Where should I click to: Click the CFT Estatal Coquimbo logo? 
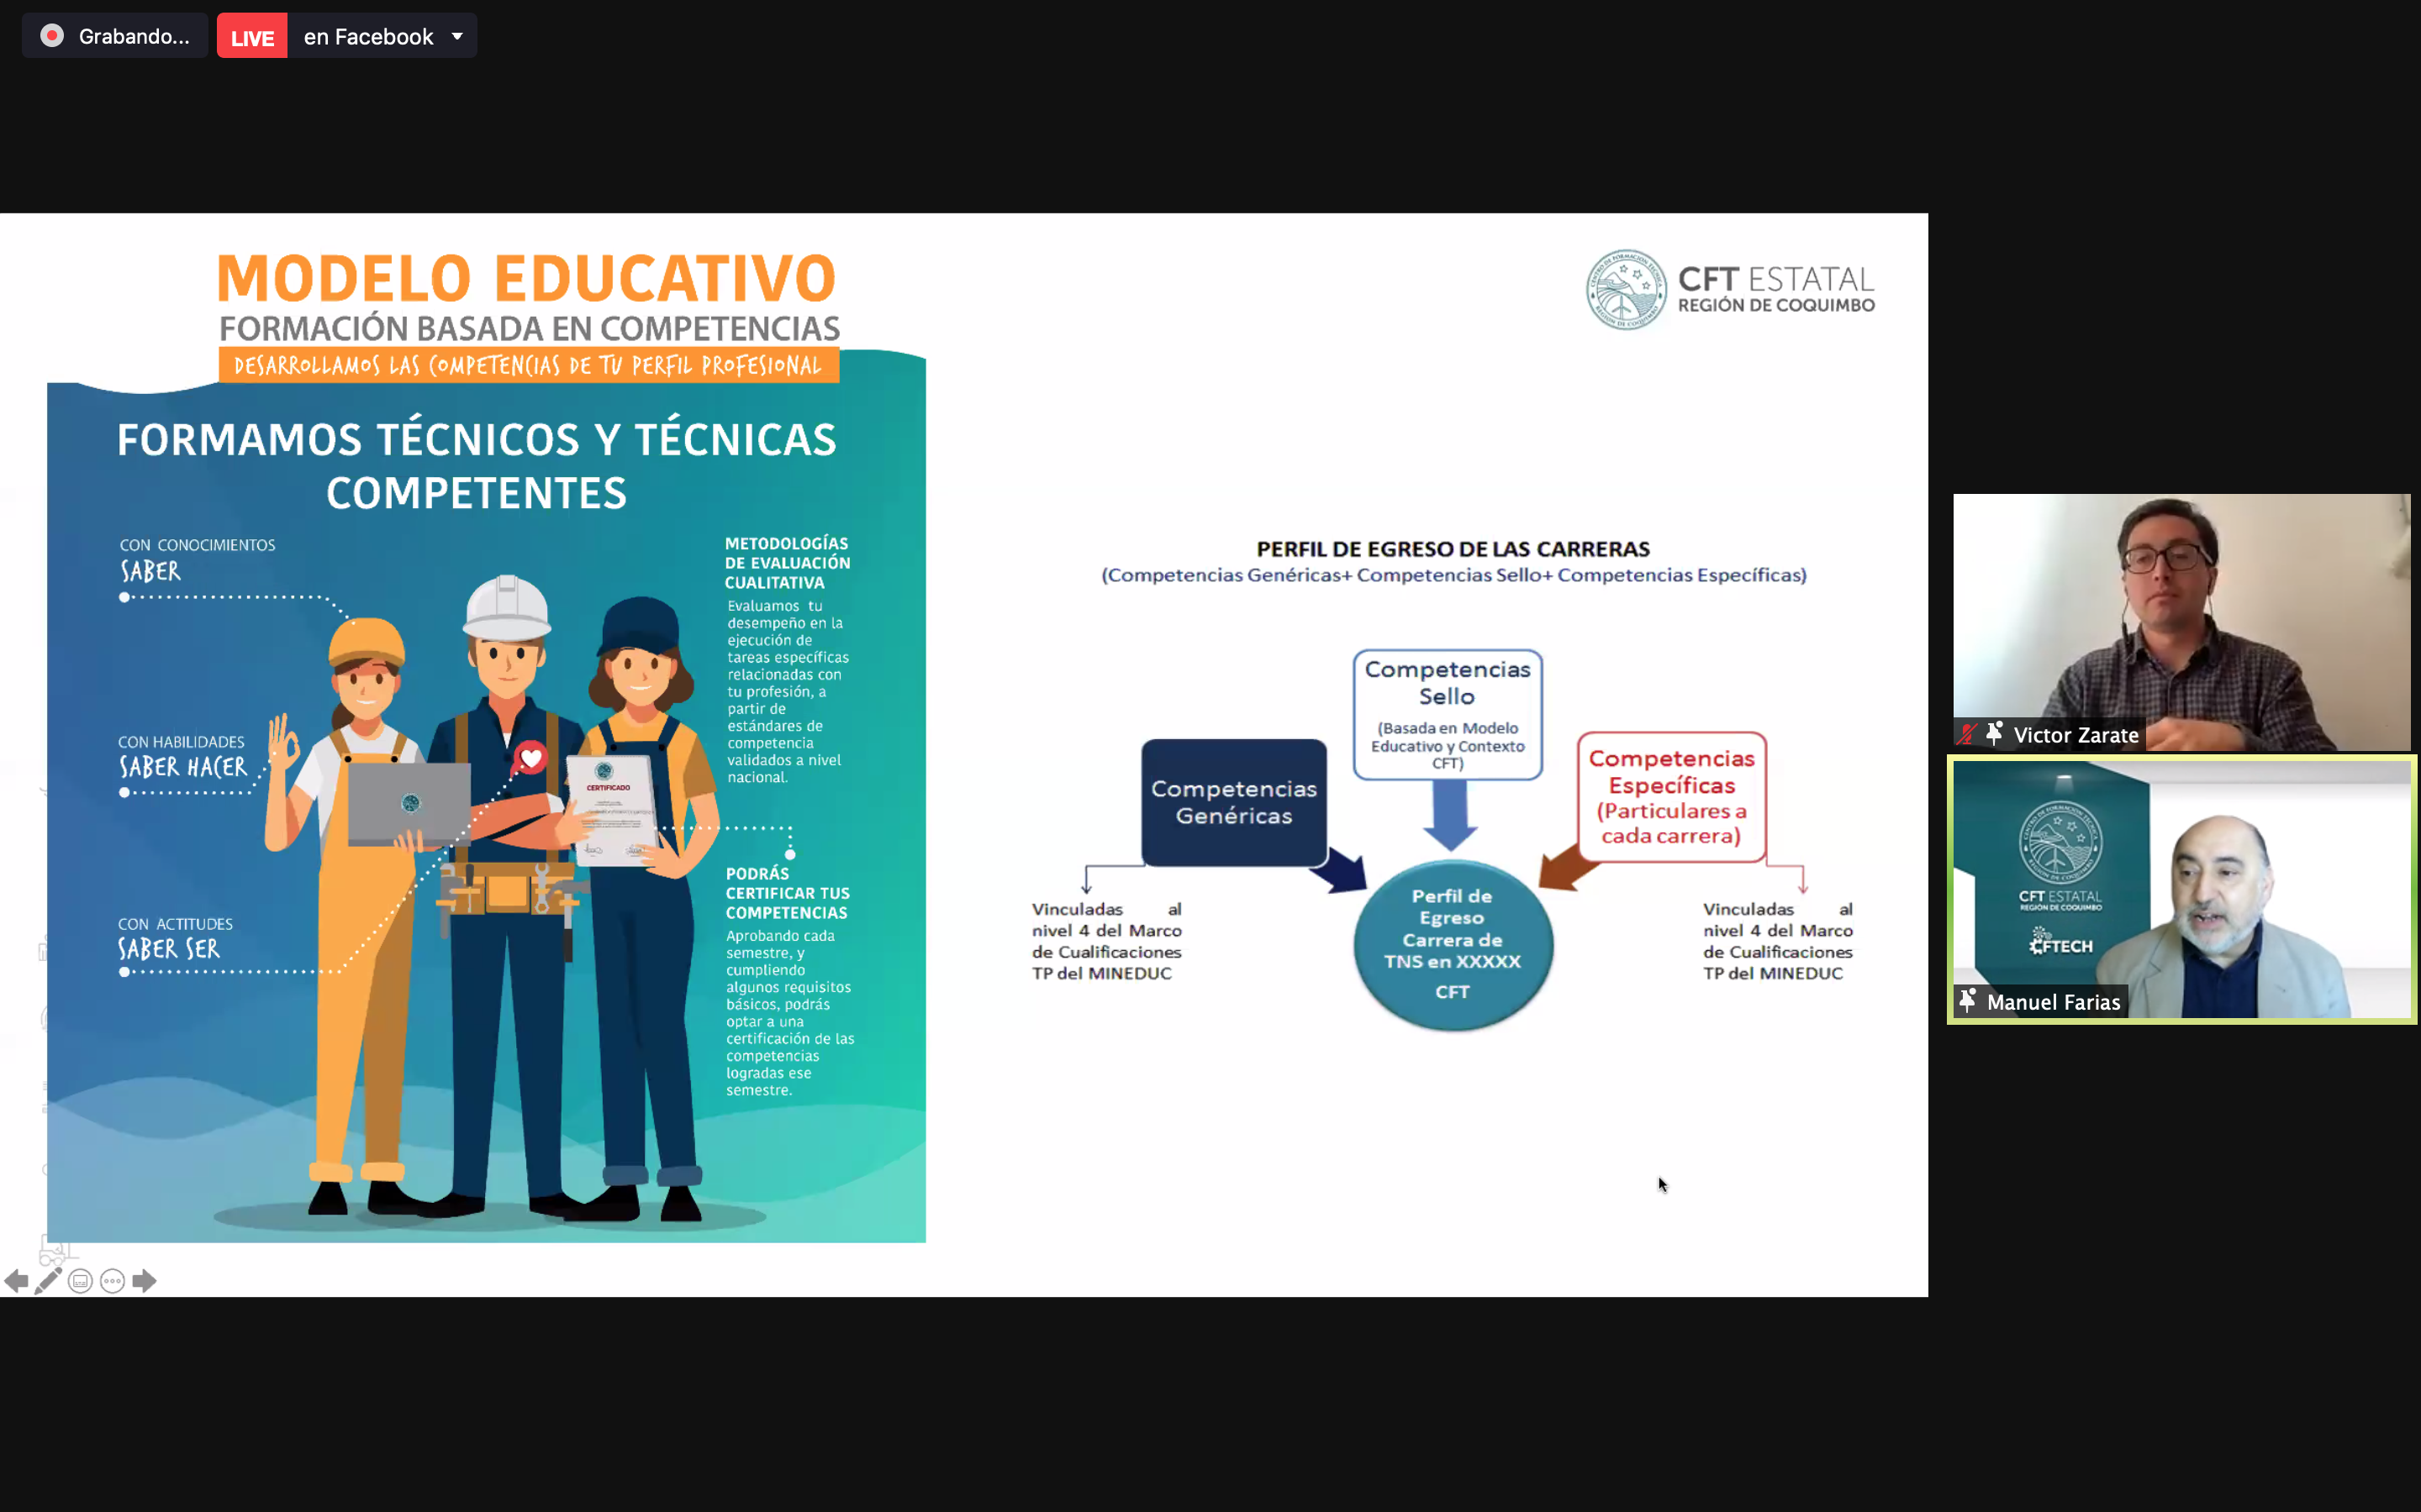[x=1730, y=290]
